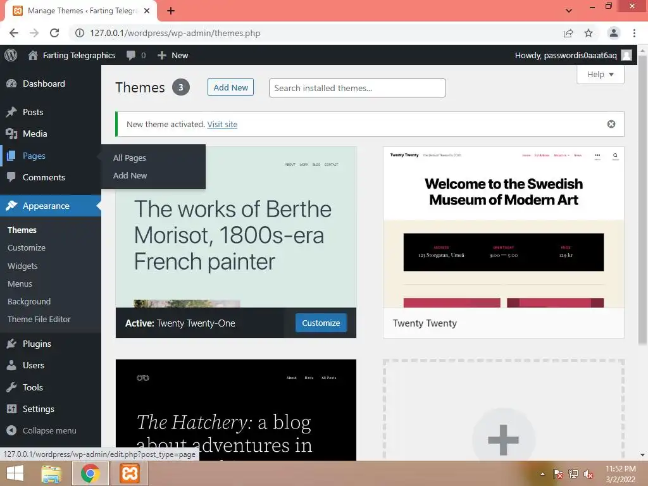This screenshot has width=648, height=486.
Task: Click the plus New icon in admin bar
Action: pyautogui.click(x=161, y=56)
